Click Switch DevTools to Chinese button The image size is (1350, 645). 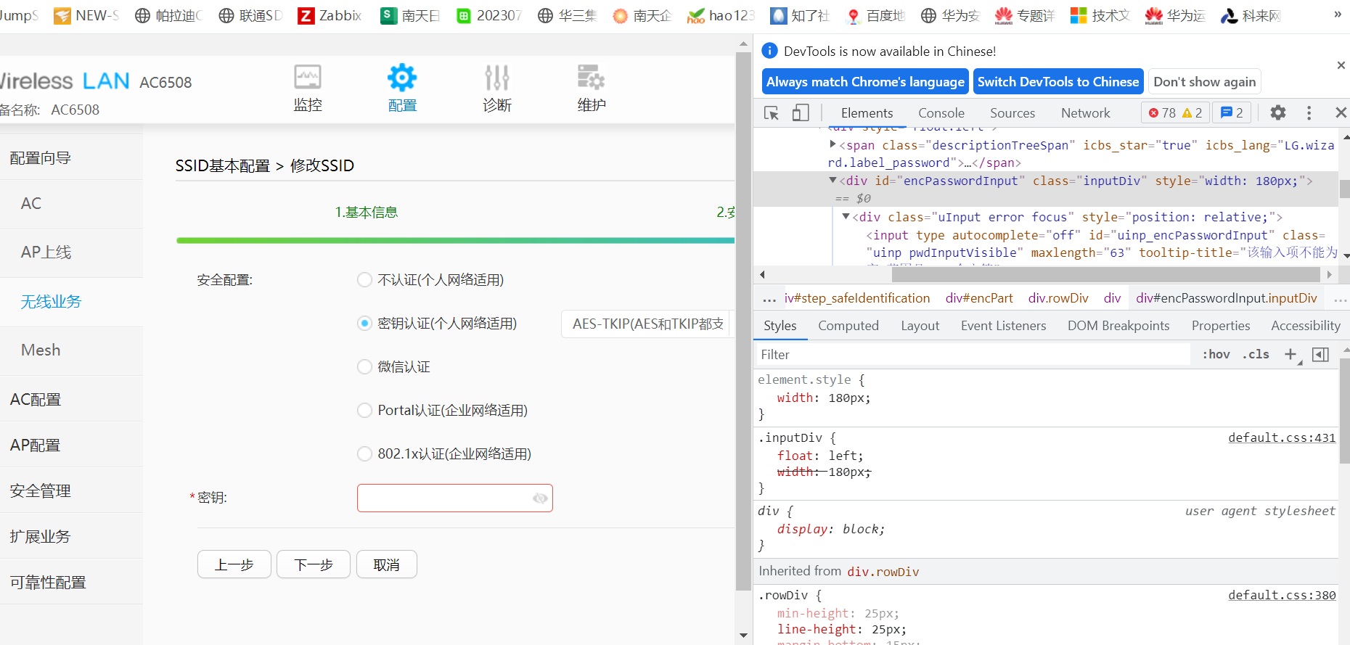[1058, 82]
